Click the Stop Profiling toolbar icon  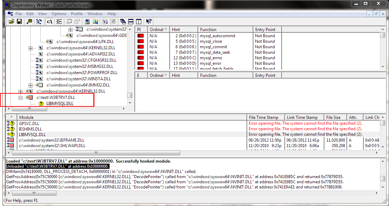tap(113, 21)
